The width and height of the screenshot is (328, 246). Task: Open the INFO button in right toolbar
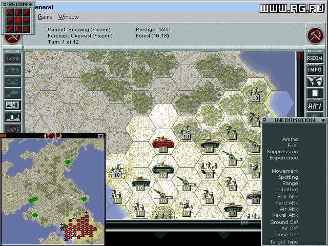[315, 70]
